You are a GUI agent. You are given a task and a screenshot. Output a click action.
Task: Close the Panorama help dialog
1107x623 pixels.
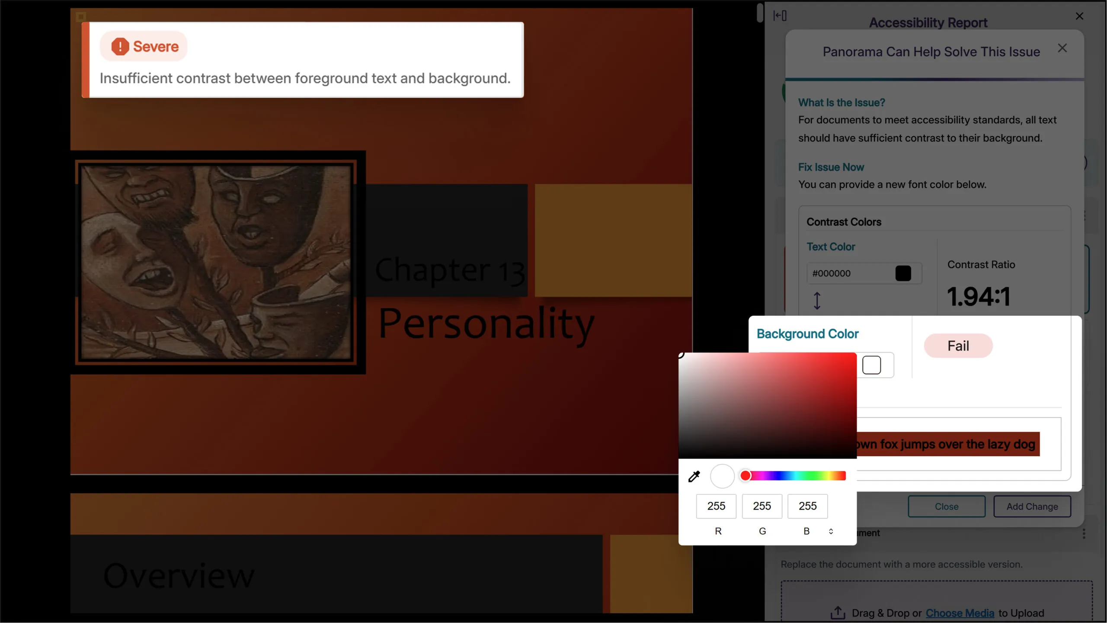coord(1062,48)
